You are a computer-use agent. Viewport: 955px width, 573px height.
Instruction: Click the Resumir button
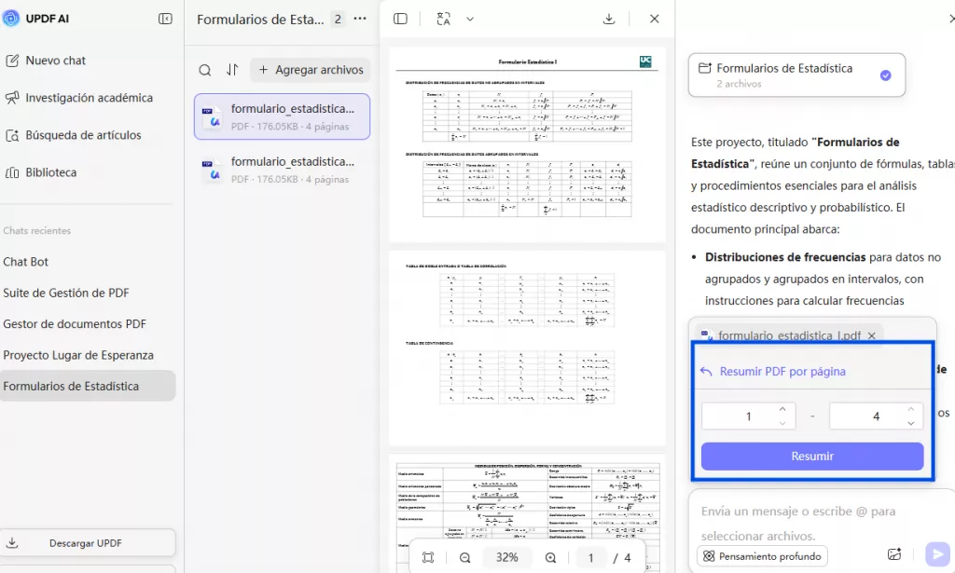812,456
